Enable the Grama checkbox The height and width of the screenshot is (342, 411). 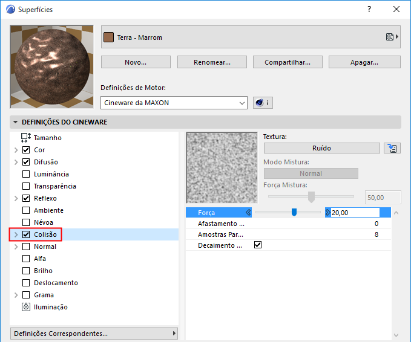(26, 295)
